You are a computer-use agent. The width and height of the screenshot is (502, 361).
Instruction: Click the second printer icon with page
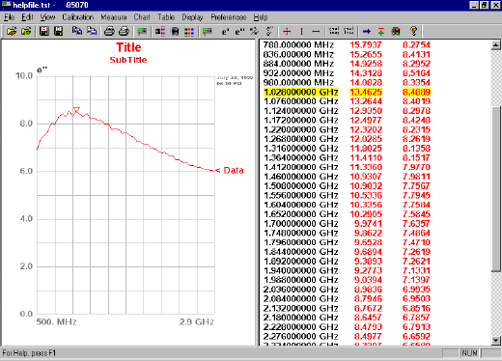[x=124, y=31]
